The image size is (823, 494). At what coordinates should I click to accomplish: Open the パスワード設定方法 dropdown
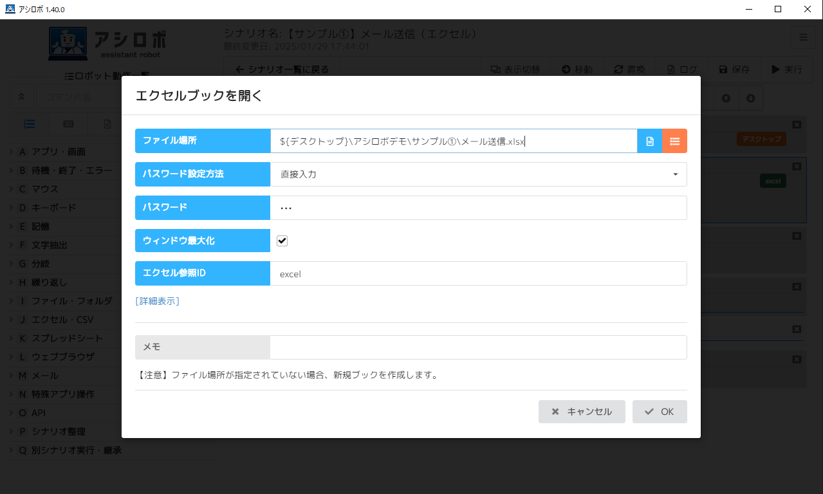(479, 174)
